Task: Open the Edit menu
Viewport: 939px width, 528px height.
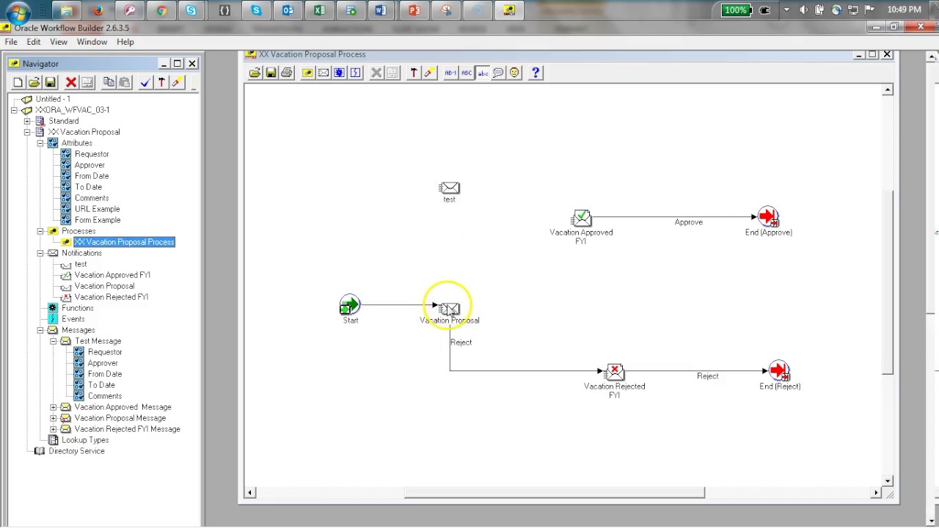Action: (x=34, y=42)
